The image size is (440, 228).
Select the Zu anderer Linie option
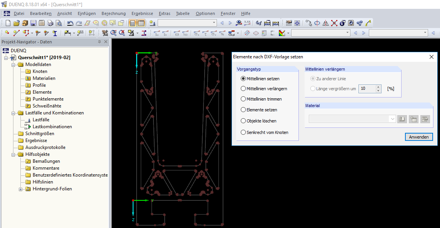tap(328, 79)
